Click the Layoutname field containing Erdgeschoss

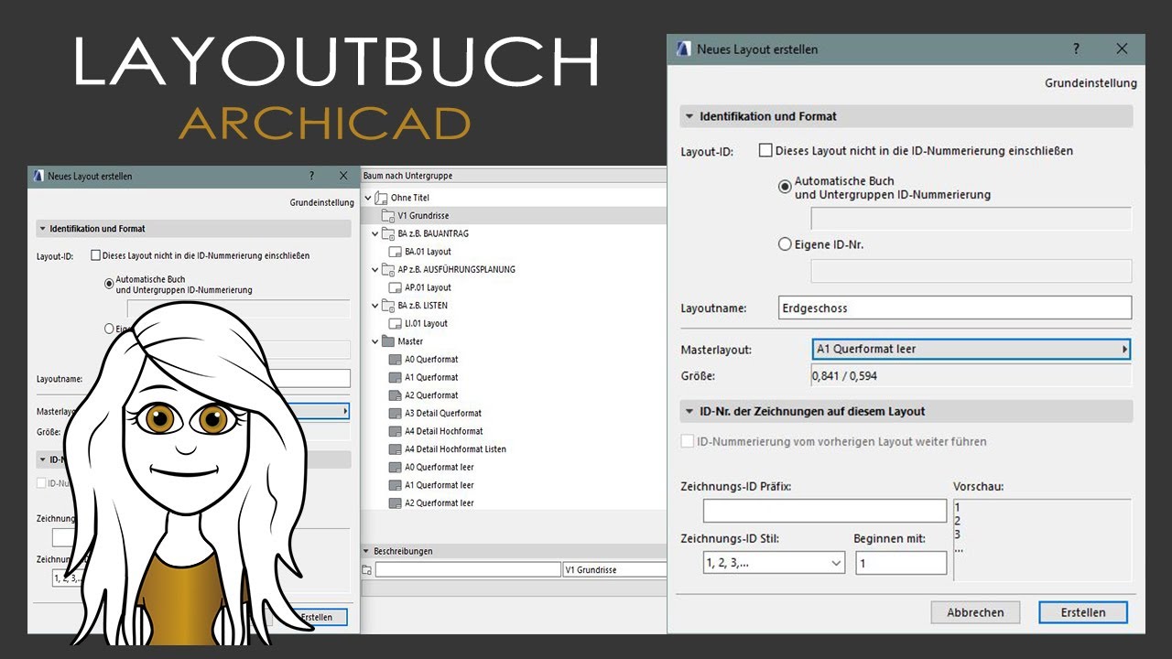click(x=954, y=308)
